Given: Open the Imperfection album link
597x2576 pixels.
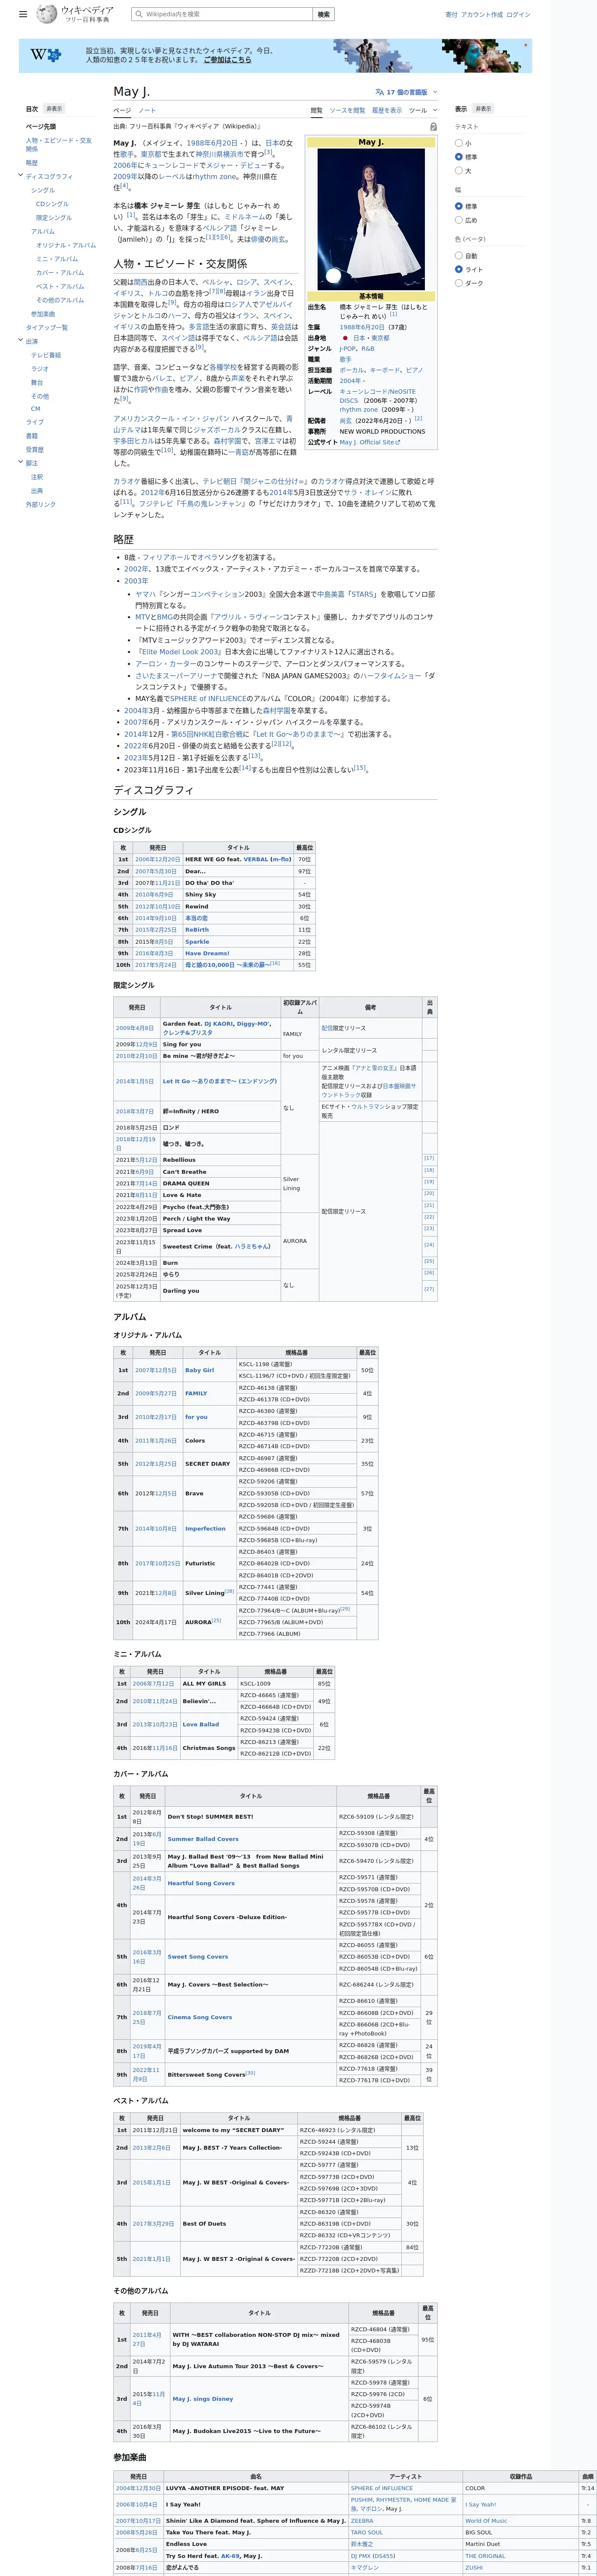Looking at the screenshot, I should click(205, 1528).
